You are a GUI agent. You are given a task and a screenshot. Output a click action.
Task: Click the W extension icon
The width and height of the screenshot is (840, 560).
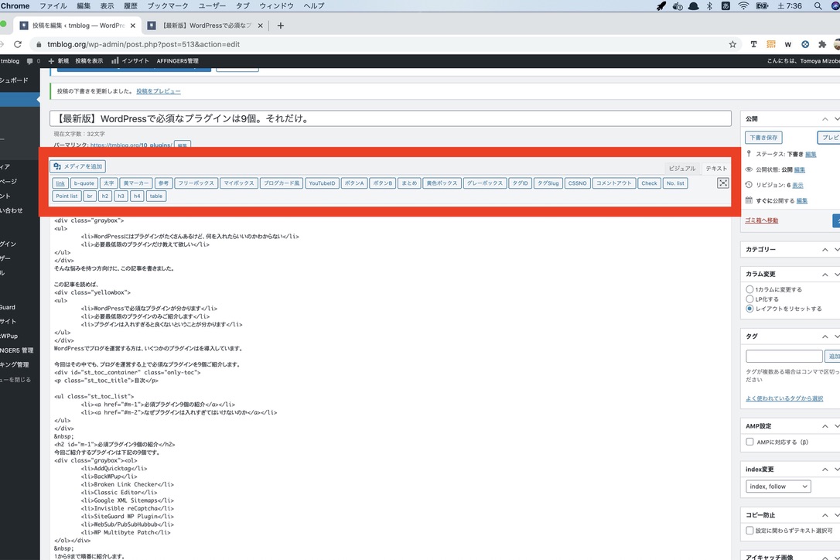[787, 45]
